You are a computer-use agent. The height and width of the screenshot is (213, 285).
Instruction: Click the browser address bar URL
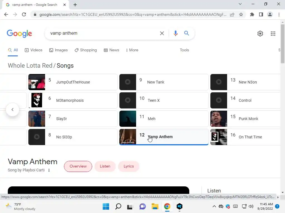tap(133, 14)
